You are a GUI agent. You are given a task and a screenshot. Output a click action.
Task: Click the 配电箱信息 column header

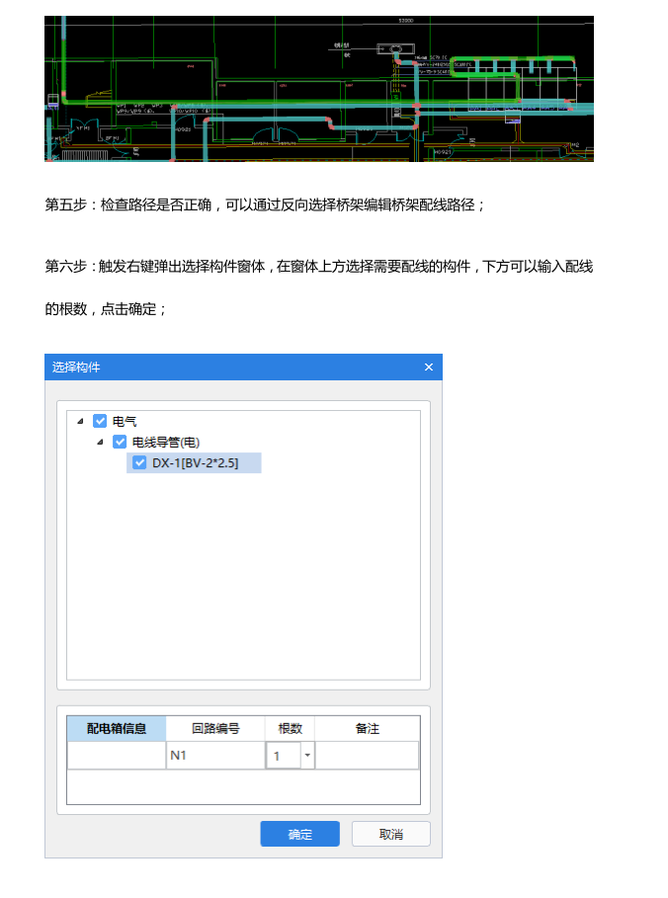point(117,728)
